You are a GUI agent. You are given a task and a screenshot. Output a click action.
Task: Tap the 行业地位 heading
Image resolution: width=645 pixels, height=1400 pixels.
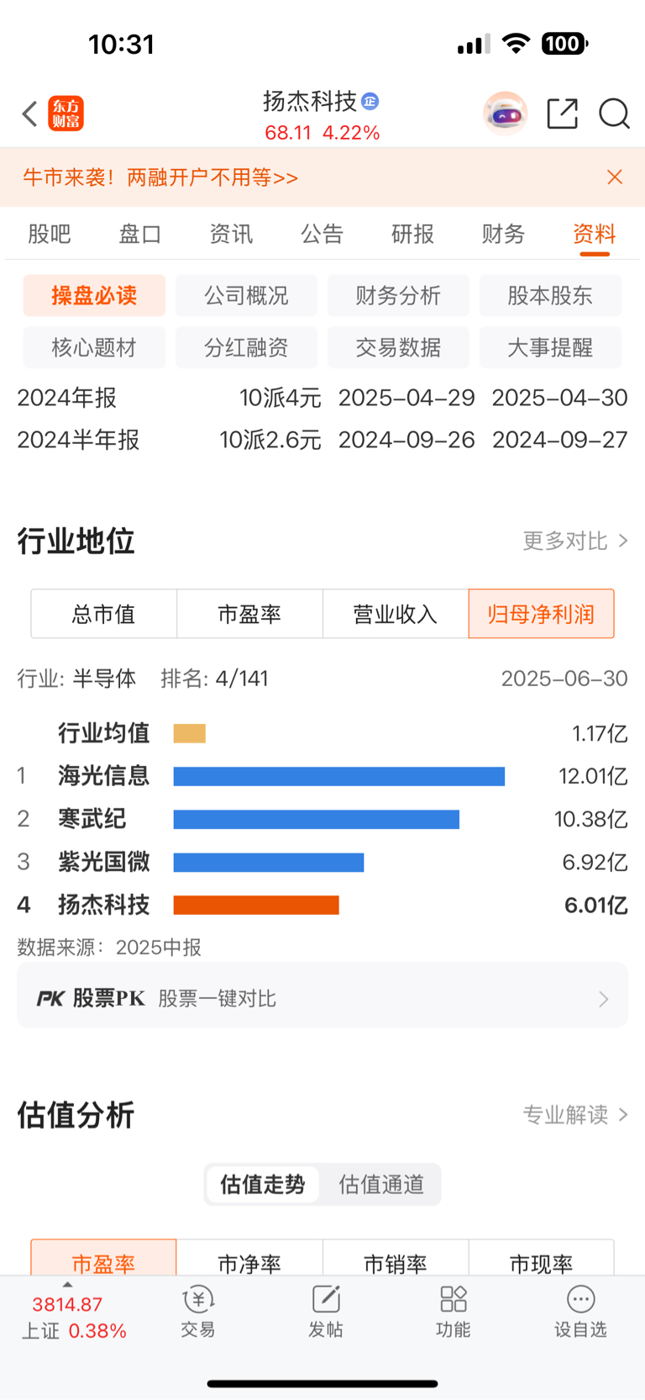point(76,541)
